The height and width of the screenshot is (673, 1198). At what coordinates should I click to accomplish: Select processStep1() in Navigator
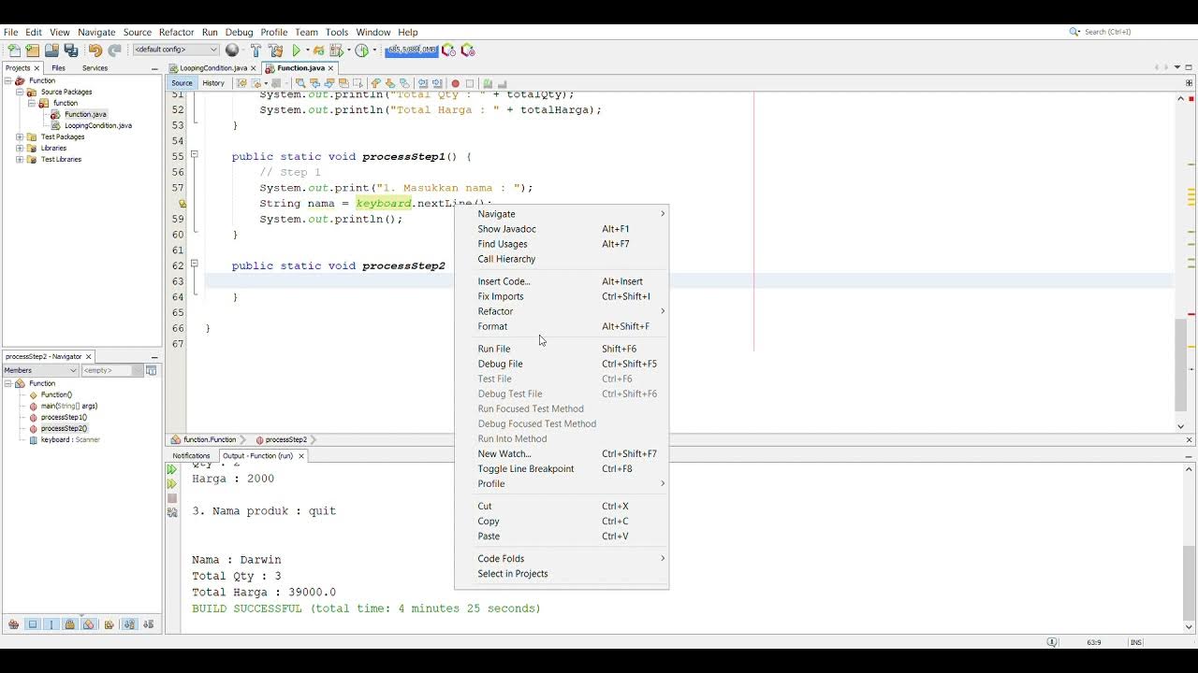pyautogui.click(x=64, y=417)
